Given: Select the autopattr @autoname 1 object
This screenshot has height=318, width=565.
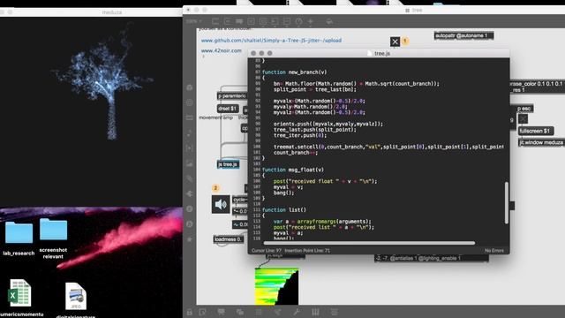Looking at the screenshot, I should [x=463, y=35].
